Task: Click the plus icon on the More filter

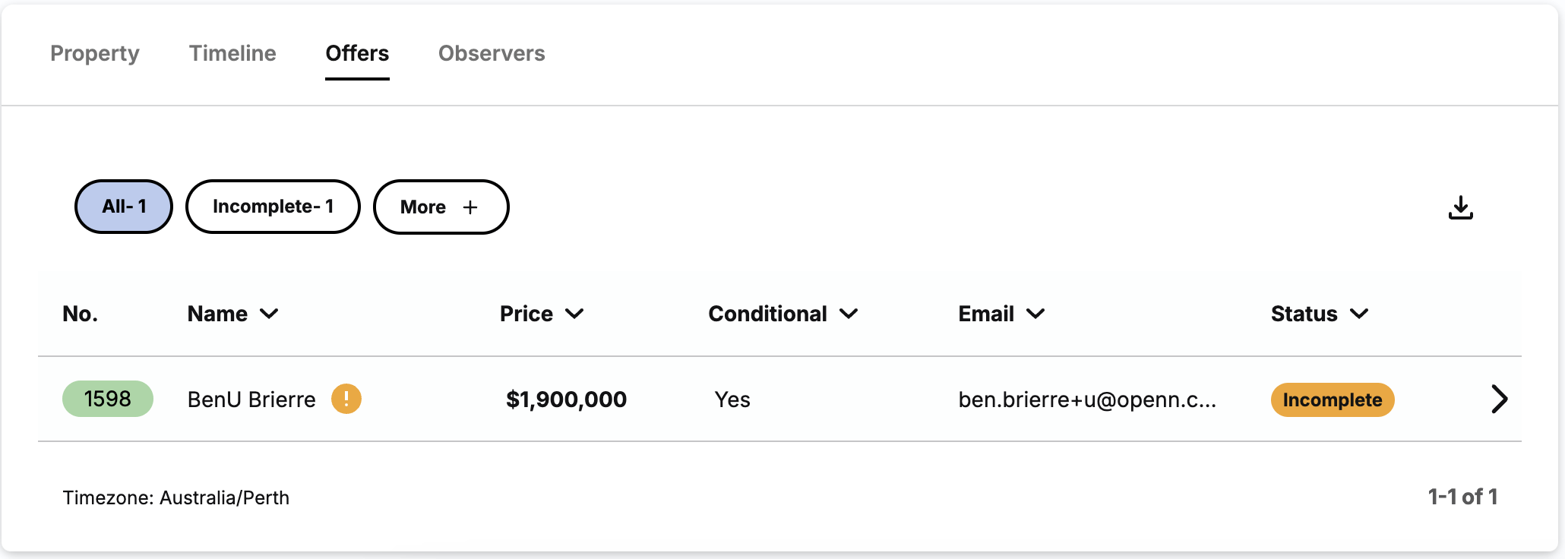Action: (472, 207)
